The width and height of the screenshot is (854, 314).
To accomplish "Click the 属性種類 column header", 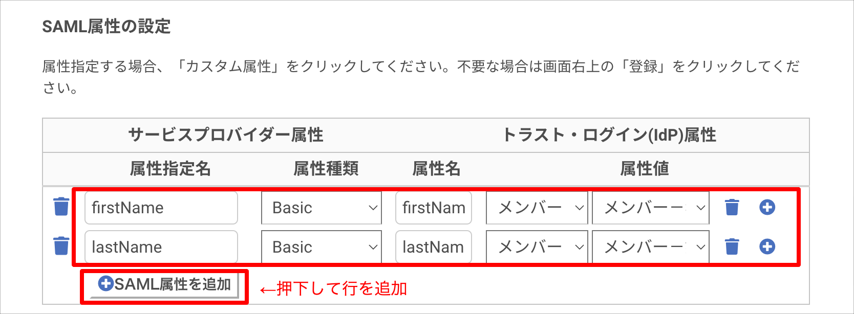I will click(x=326, y=168).
